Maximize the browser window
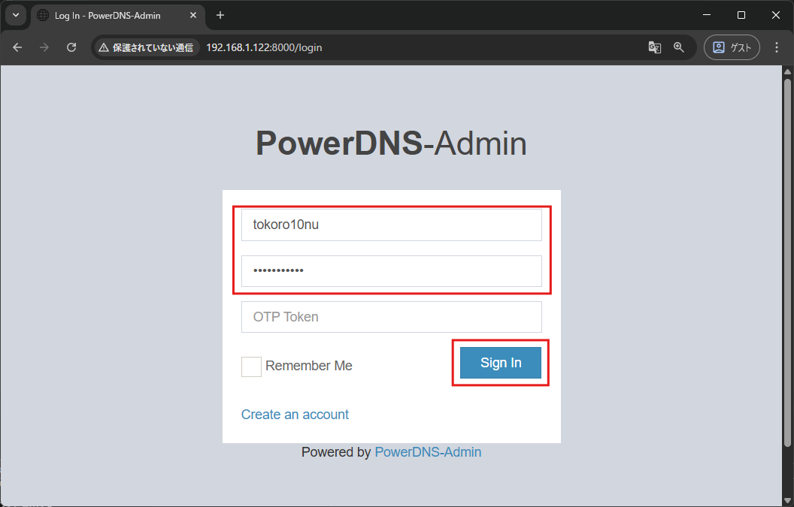 741,15
